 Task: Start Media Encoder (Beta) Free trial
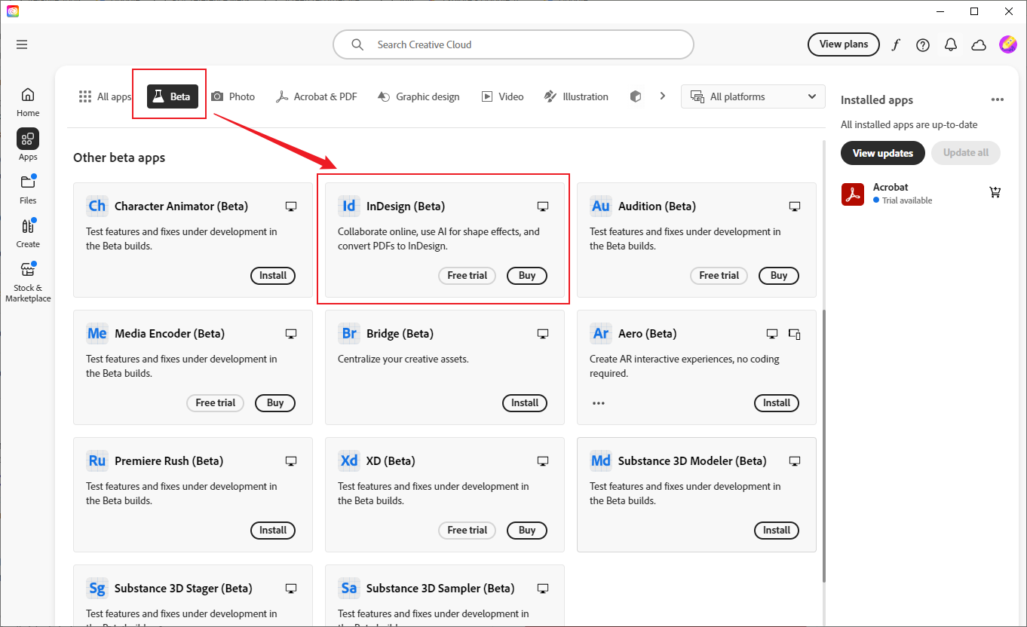[x=216, y=403]
